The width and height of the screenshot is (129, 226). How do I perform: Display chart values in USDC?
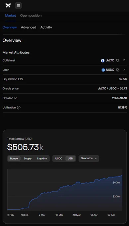[59, 159]
